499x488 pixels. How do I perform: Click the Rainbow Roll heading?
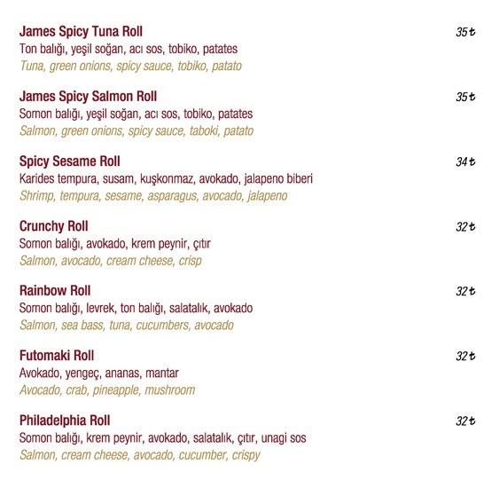point(55,290)
